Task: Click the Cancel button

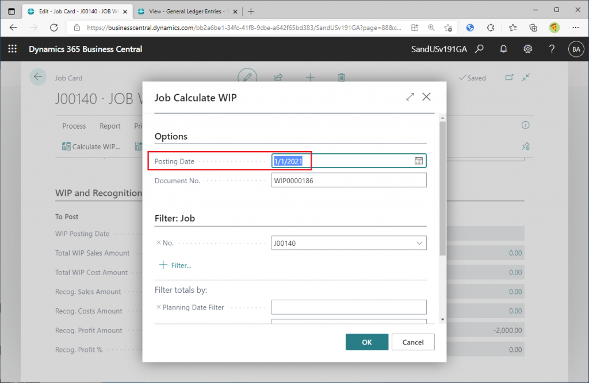Action: (x=413, y=342)
